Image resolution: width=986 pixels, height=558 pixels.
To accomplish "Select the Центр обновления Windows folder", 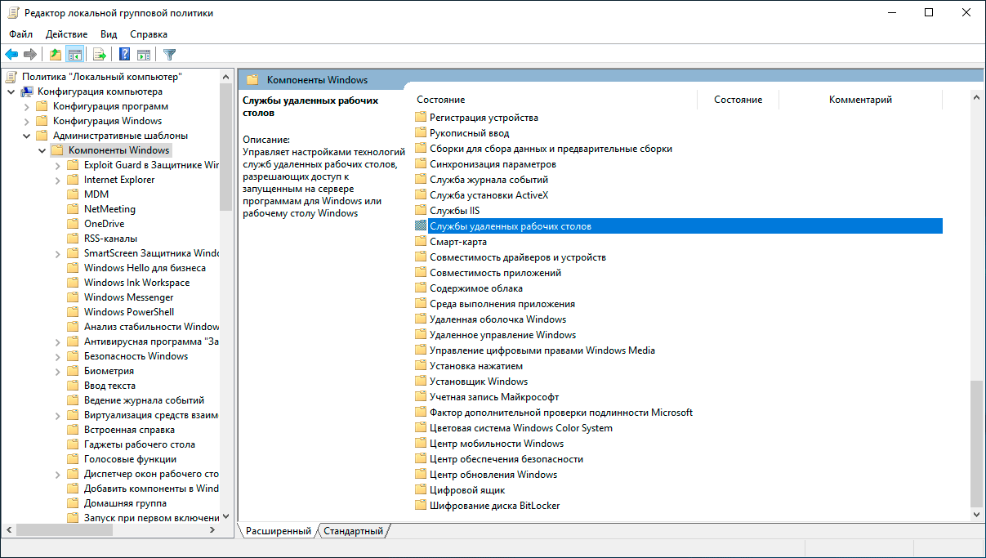I will pyautogui.click(x=493, y=475).
